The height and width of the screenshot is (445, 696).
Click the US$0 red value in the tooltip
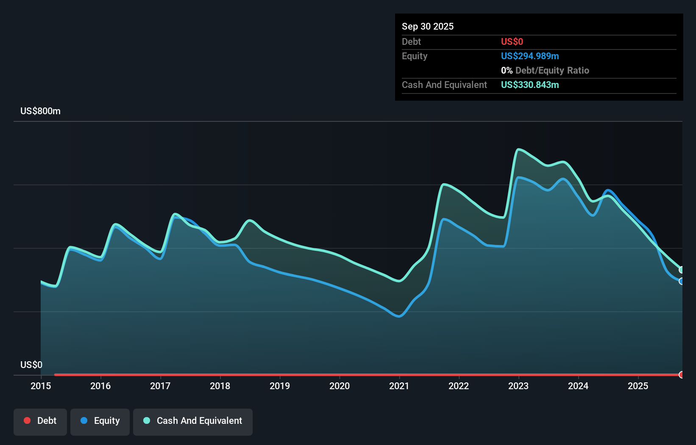click(512, 41)
